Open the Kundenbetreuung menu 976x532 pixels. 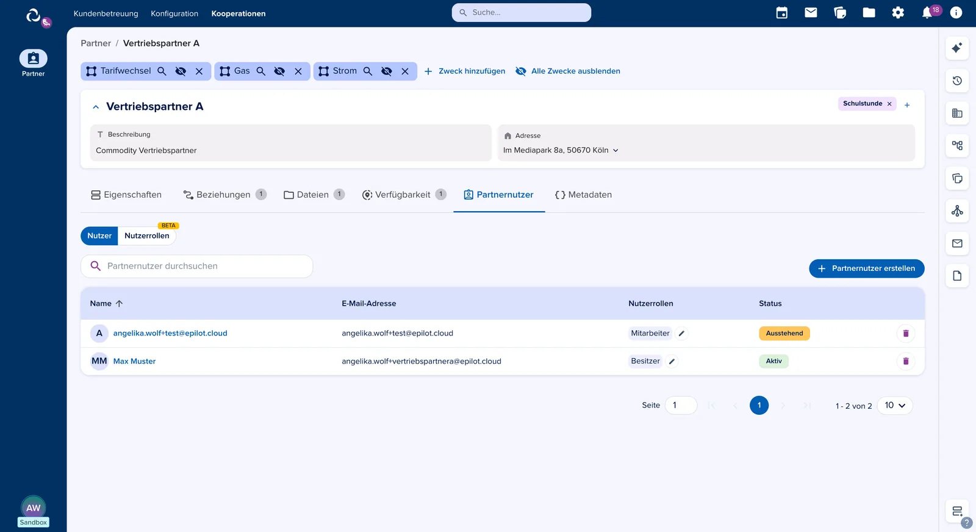point(106,13)
